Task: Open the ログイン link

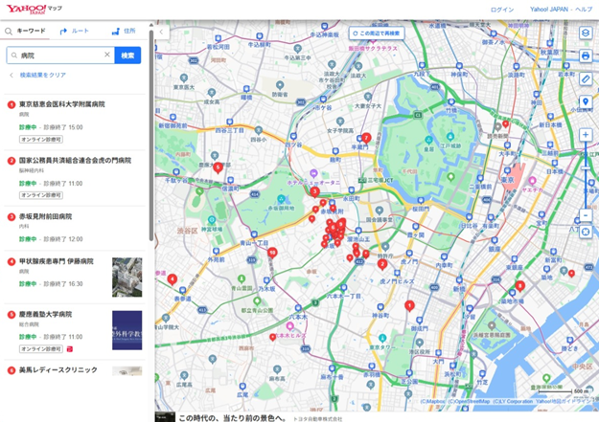Action: [x=501, y=10]
